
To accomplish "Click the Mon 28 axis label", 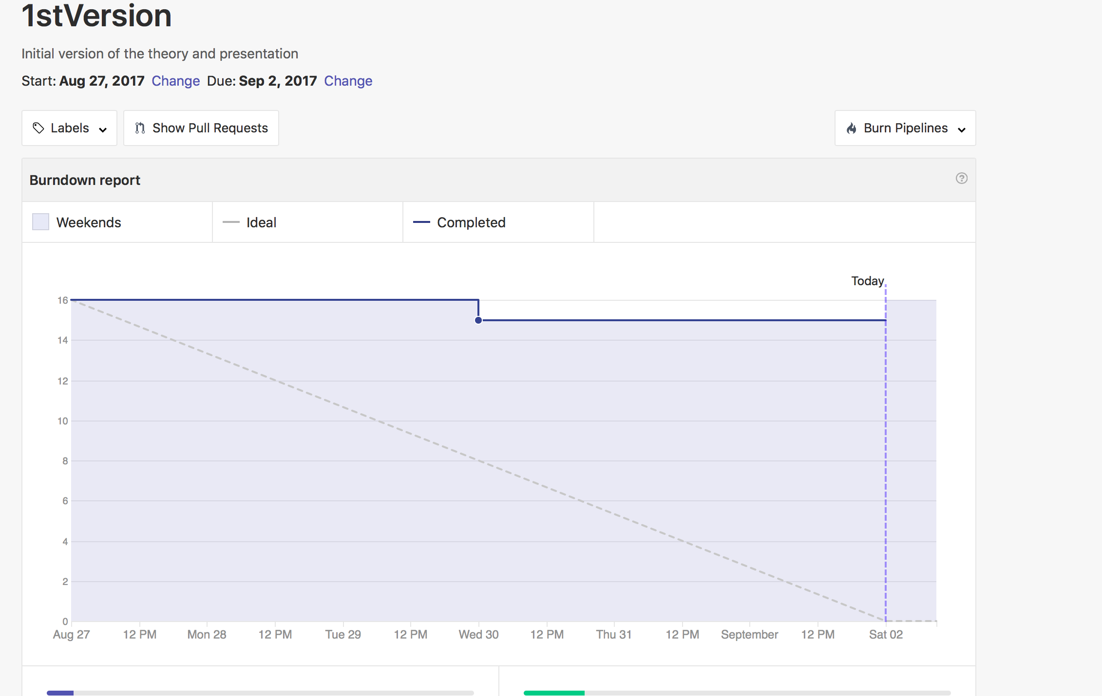I will tap(207, 635).
